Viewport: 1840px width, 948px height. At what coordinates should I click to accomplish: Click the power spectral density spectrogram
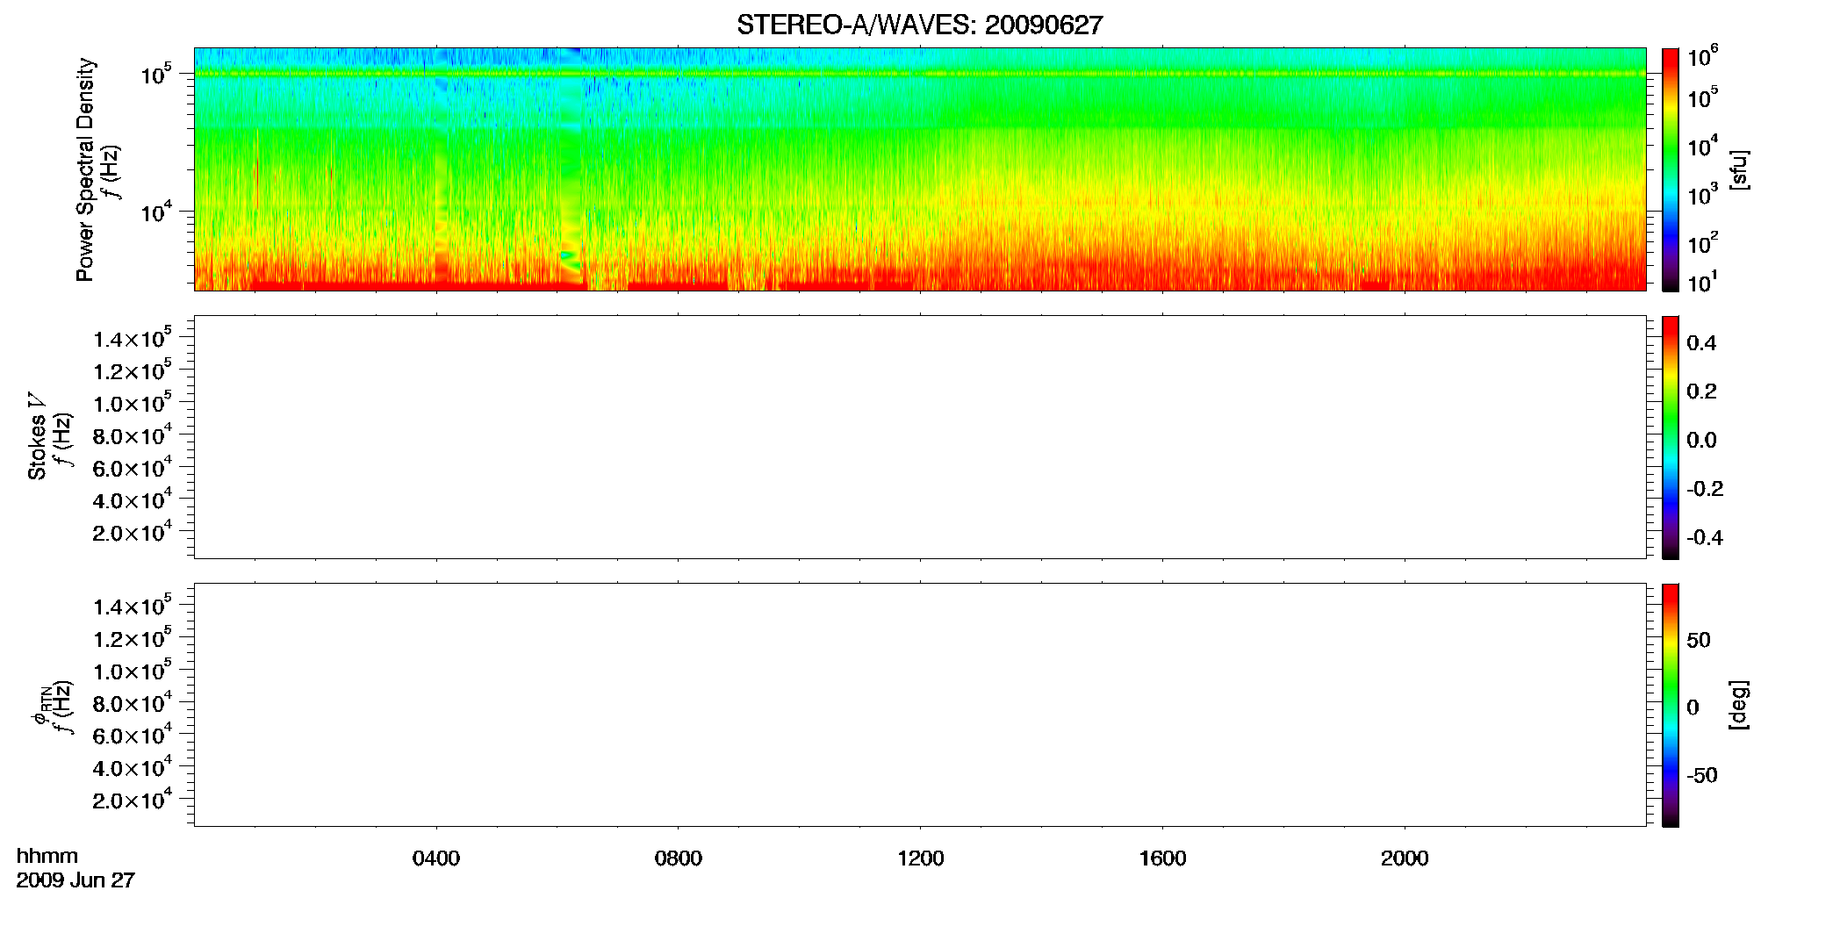click(920, 169)
